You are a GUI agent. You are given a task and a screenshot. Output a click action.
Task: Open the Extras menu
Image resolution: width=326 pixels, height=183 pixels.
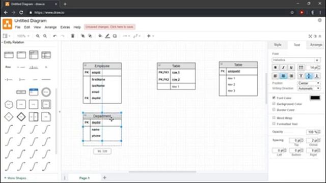coord(65,27)
